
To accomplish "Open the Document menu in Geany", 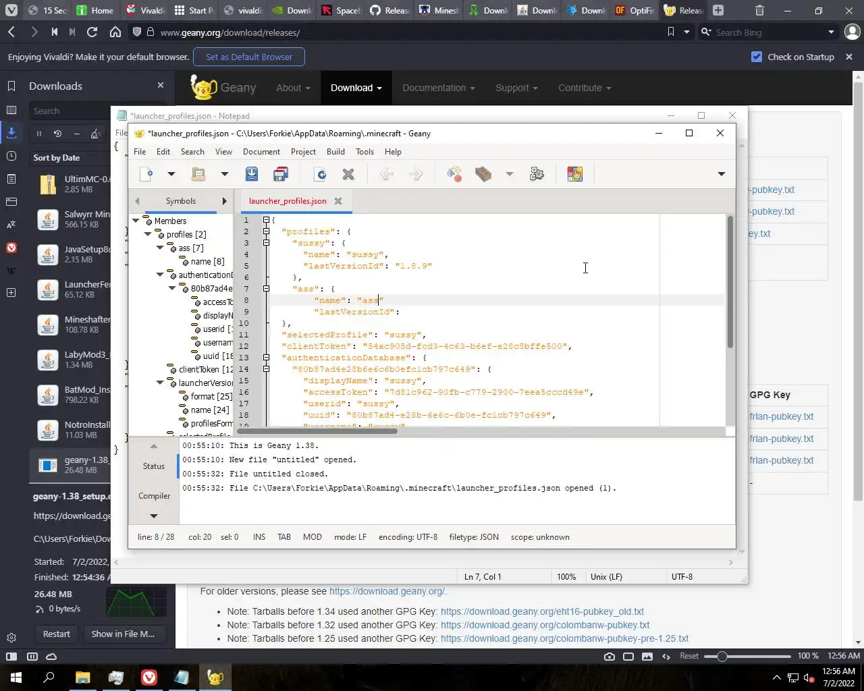I will tap(261, 152).
